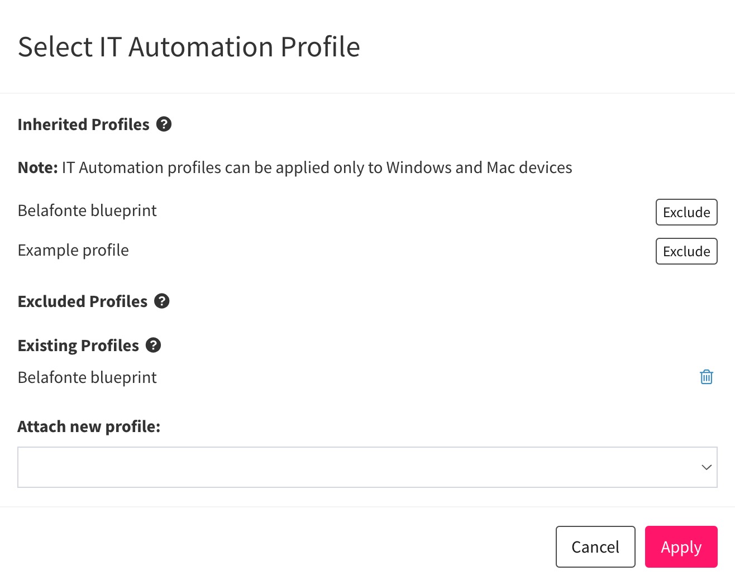Screen dimensions: 735x585
Task: Apply the profile changes
Action: 681,547
